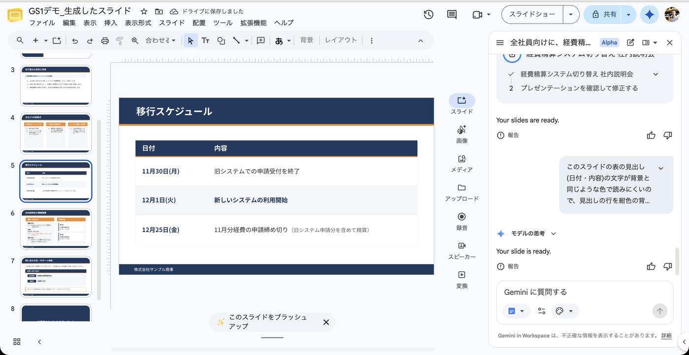Dislike the 'Your slide is ready.' response
Image resolution: width=689 pixels, height=355 pixels.
[668, 266]
